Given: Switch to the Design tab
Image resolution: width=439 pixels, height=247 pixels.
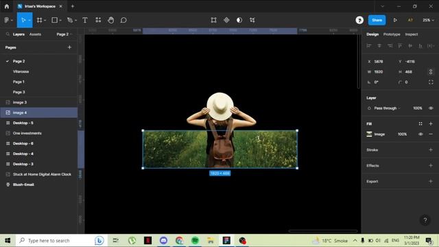Looking at the screenshot, I should tap(372, 34).
